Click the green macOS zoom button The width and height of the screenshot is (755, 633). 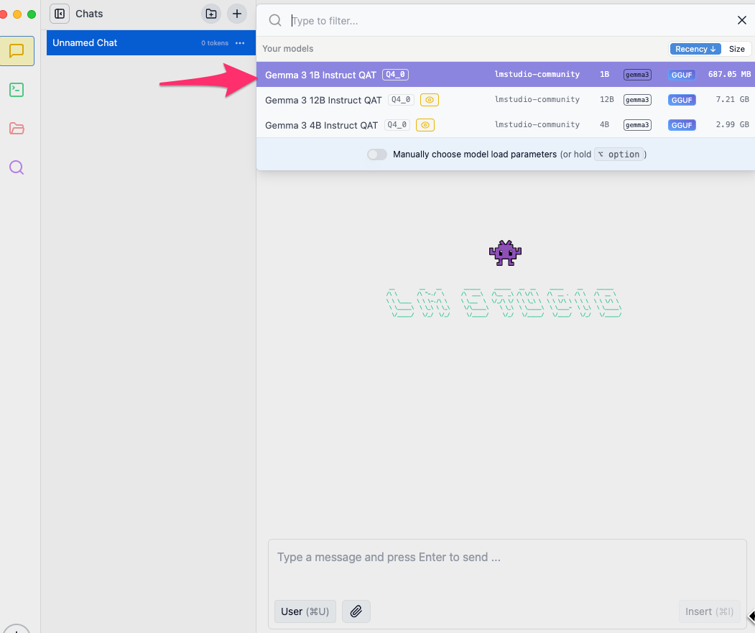(x=32, y=14)
